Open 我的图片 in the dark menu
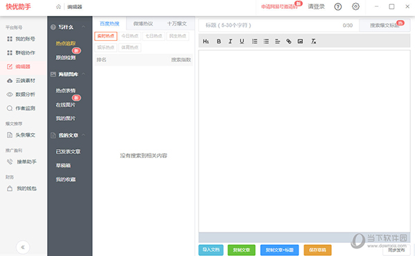415x256 pixels. coord(66,119)
